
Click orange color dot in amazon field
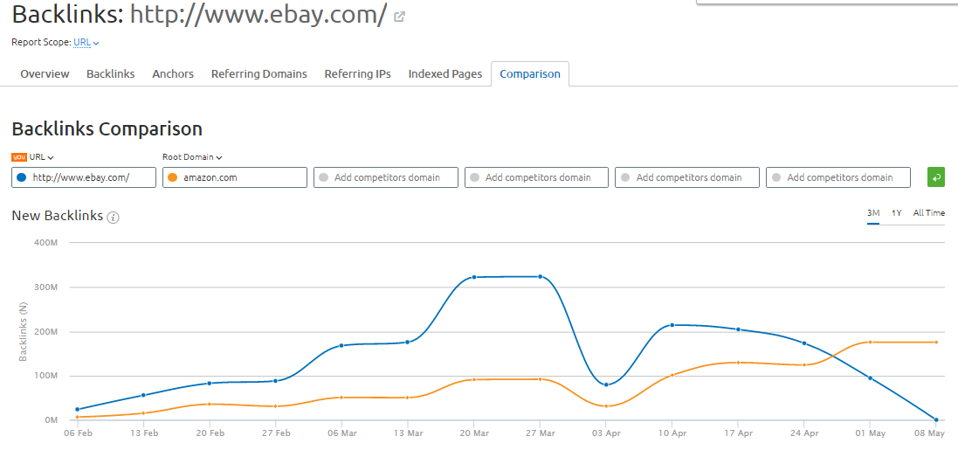click(173, 177)
